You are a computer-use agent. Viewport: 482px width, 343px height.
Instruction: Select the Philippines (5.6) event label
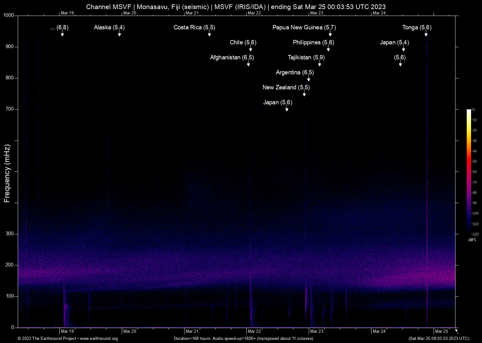313,42
